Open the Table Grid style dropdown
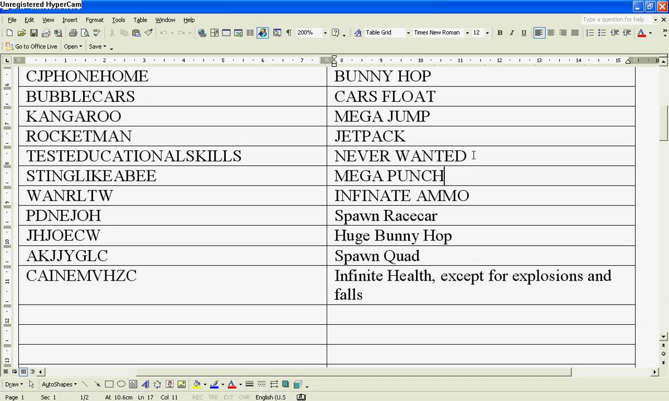 [408, 33]
